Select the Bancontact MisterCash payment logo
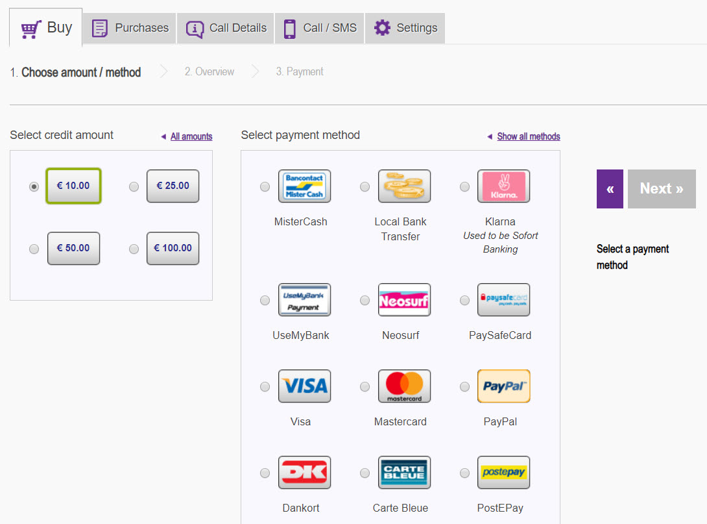The width and height of the screenshot is (707, 524). pos(304,186)
